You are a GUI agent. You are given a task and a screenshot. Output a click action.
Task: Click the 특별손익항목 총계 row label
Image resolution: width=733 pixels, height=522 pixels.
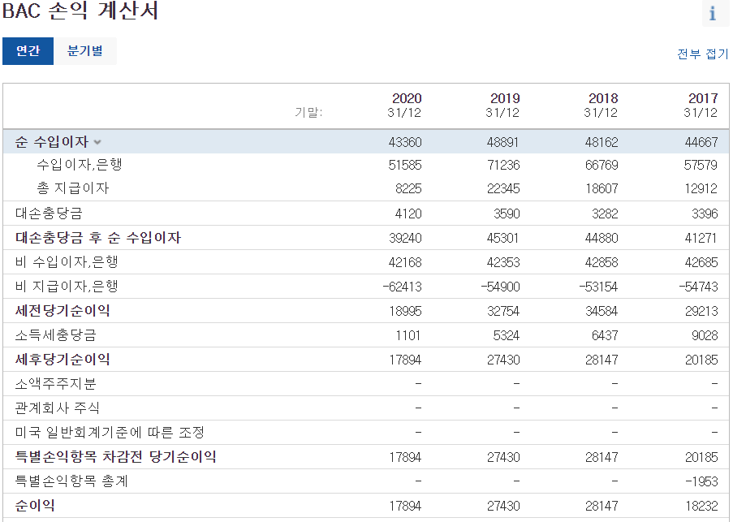[71, 481]
